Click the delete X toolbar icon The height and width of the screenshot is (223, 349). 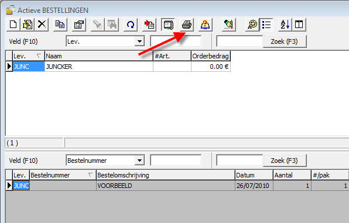pyautogui.click(x=42, y=25)
